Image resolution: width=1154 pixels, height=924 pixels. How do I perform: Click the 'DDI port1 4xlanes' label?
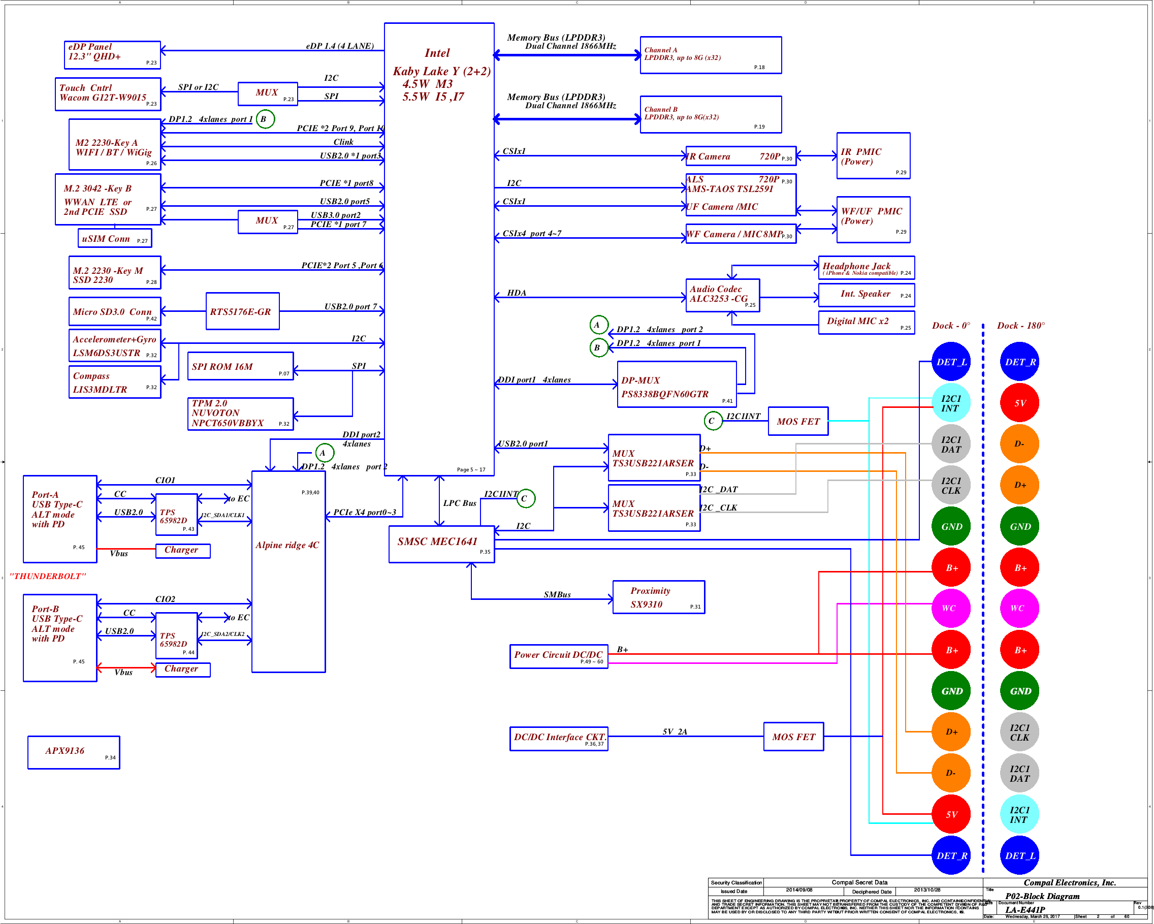pyautogui.click(x=534, y=379)
